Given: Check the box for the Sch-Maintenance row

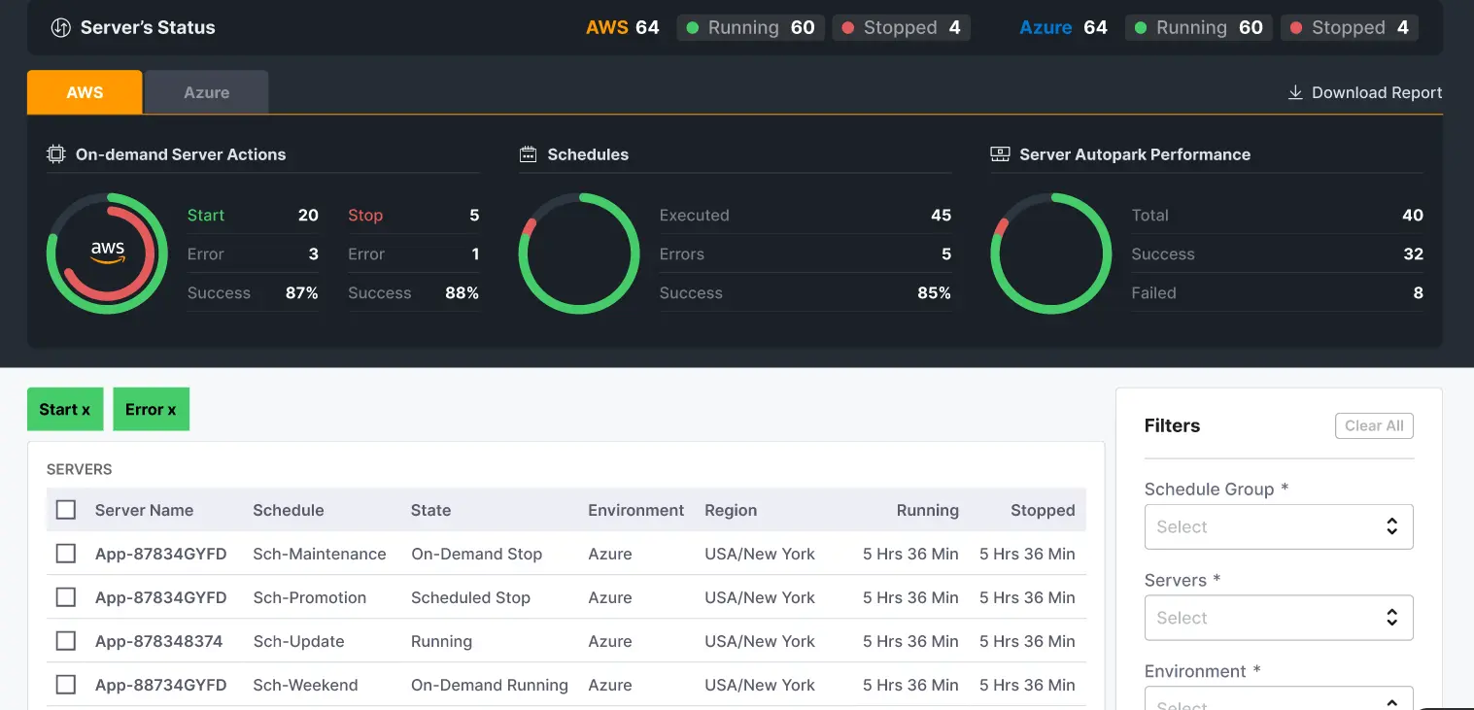Looking at the screenshot, I should coord(66,554).
